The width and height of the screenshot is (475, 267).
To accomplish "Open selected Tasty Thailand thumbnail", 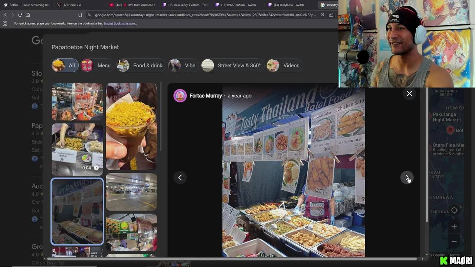I will pos(77,211).
